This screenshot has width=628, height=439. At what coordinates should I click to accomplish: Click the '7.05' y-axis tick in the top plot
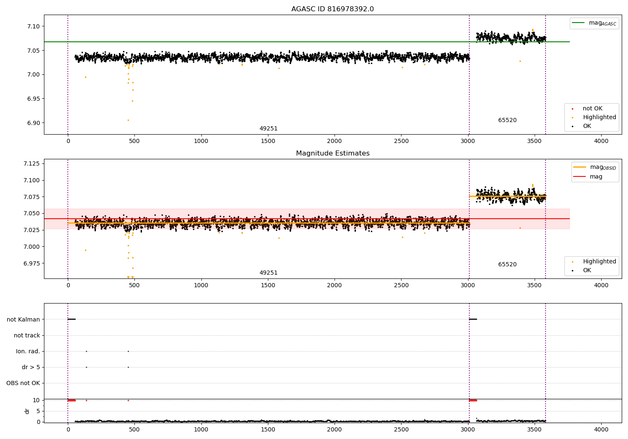pyautogui.click(x=33, y=51)
